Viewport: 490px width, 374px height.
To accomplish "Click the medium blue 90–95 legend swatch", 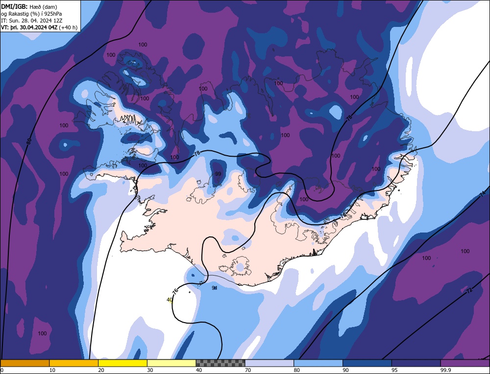I will [x=367, y=363].
